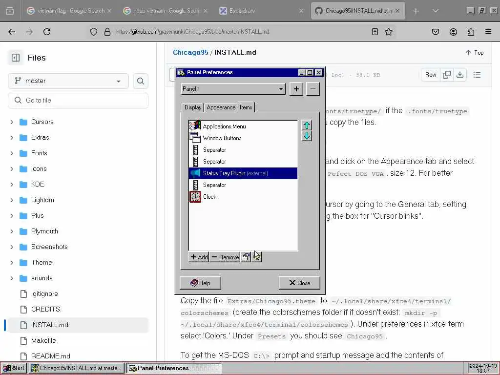Open the list all tabs dropdown
The width and height of the screenshot is (500, 375).
(435, 11)
